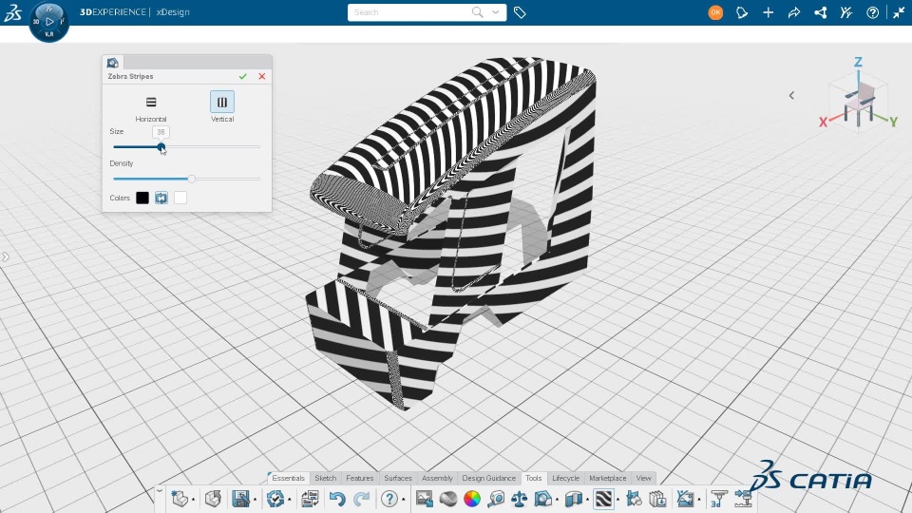Click the search magnifier icon
Screen dimensions: 912x513
click(x=478, y=12)
